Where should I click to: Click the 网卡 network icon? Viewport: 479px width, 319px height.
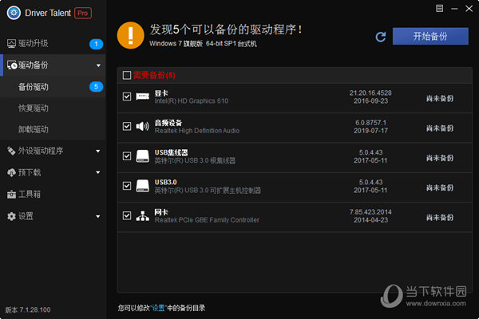pos(143,215)
